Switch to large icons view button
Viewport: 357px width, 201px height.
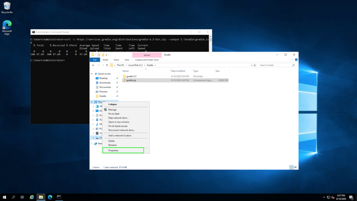[296, 167]
